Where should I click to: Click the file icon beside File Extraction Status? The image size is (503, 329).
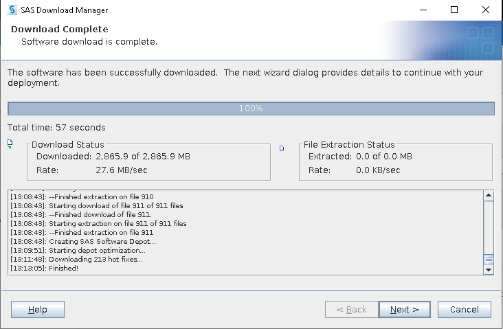point(281,148)
